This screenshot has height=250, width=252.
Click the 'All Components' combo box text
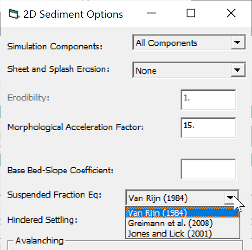pos(167,43)
